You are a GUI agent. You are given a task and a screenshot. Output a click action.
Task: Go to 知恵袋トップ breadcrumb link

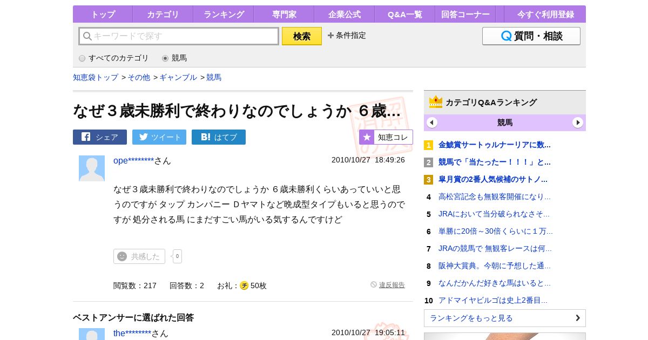coord(96,77)
